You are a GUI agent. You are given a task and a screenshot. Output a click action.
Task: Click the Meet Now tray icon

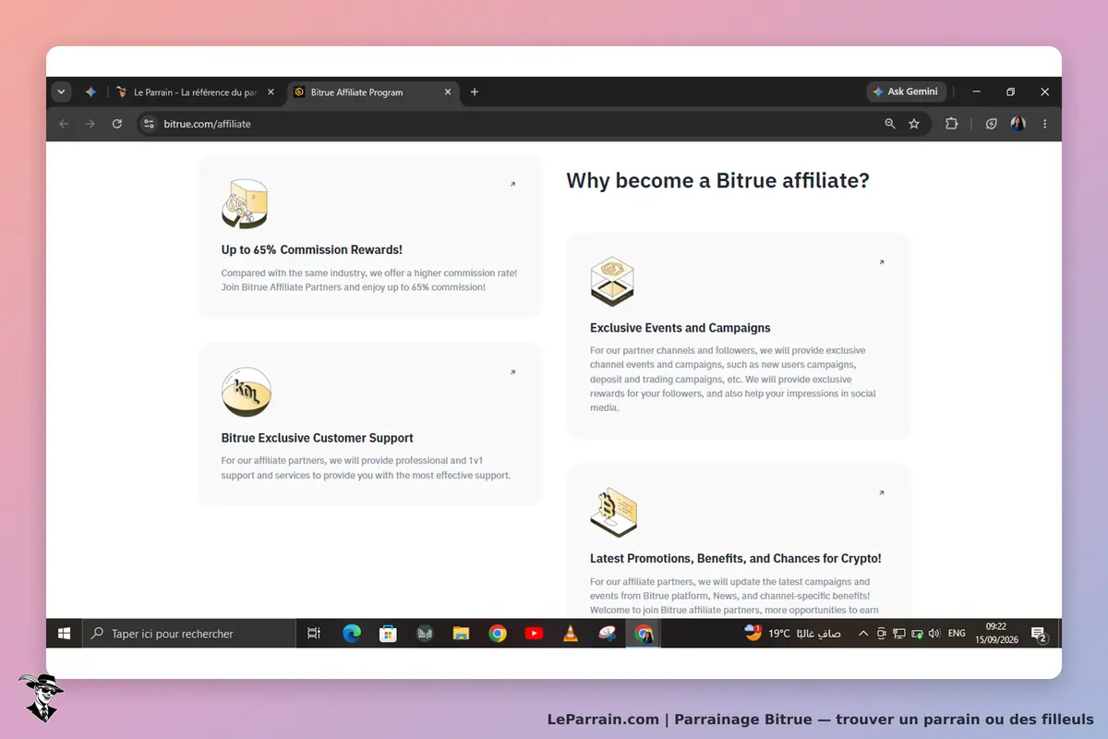(x=882, y=634)
